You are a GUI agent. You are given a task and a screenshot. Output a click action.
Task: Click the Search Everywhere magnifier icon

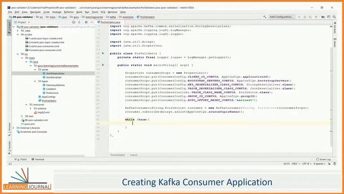click(x=334, y=17)
